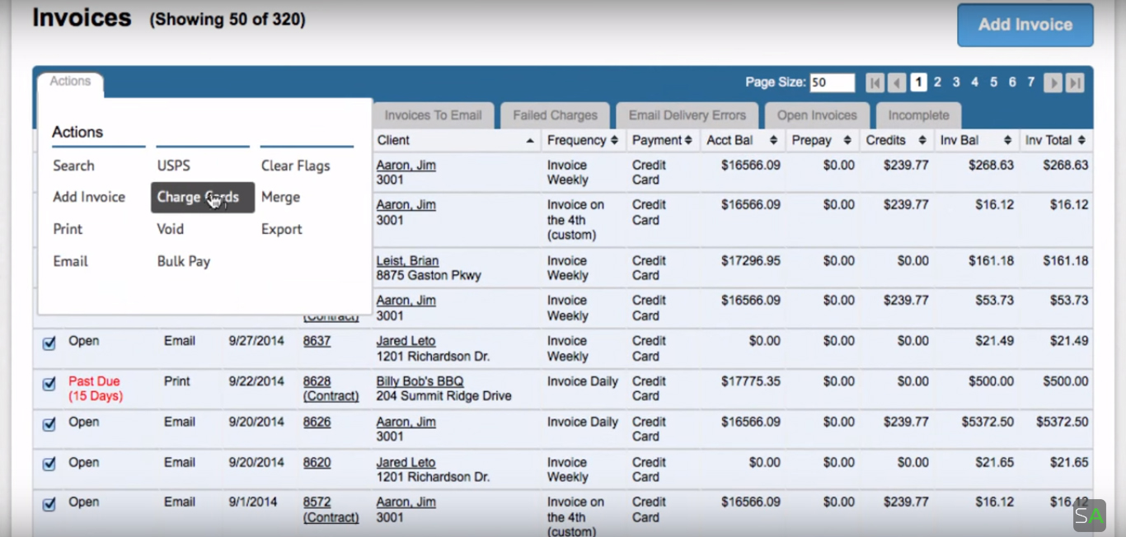Click the Frequency column sort dropdown arrows
Screen dimensions: 1126x537
[x=614, y=141]
